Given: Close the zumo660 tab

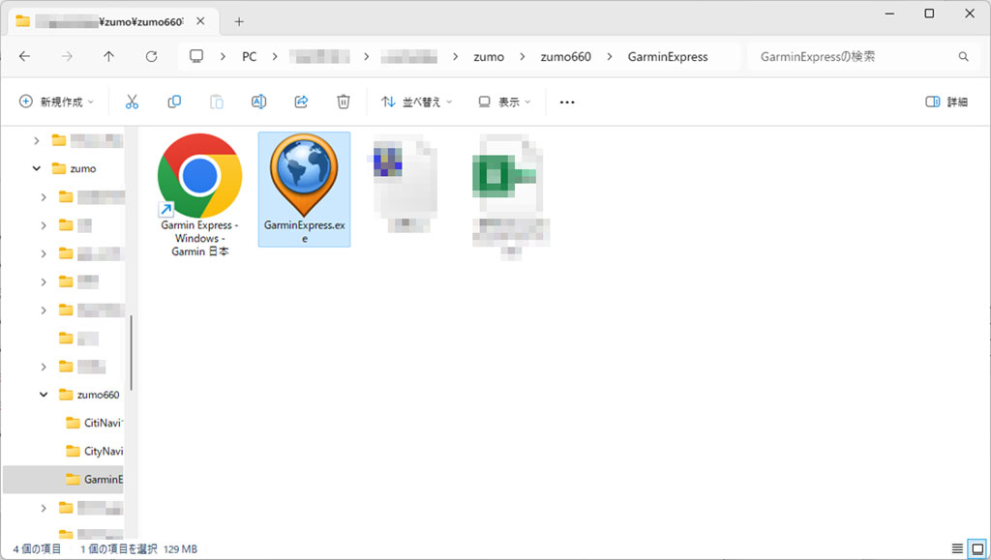Looking at the screenshot, I should (x=200, y=21).
